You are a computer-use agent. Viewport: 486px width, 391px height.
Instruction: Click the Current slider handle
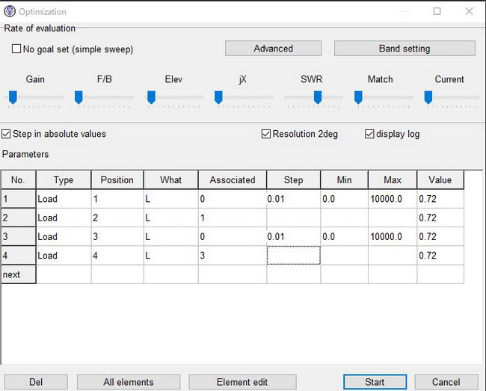428,96
